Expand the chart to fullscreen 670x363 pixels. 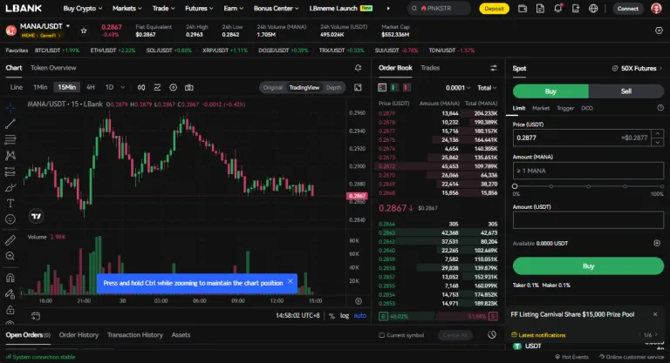point(358,87)
